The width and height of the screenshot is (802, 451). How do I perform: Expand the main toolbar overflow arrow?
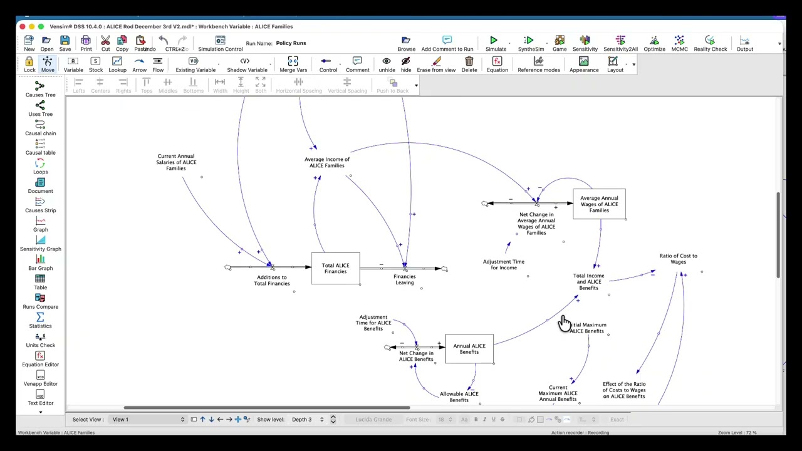click(x=779, y=44)
